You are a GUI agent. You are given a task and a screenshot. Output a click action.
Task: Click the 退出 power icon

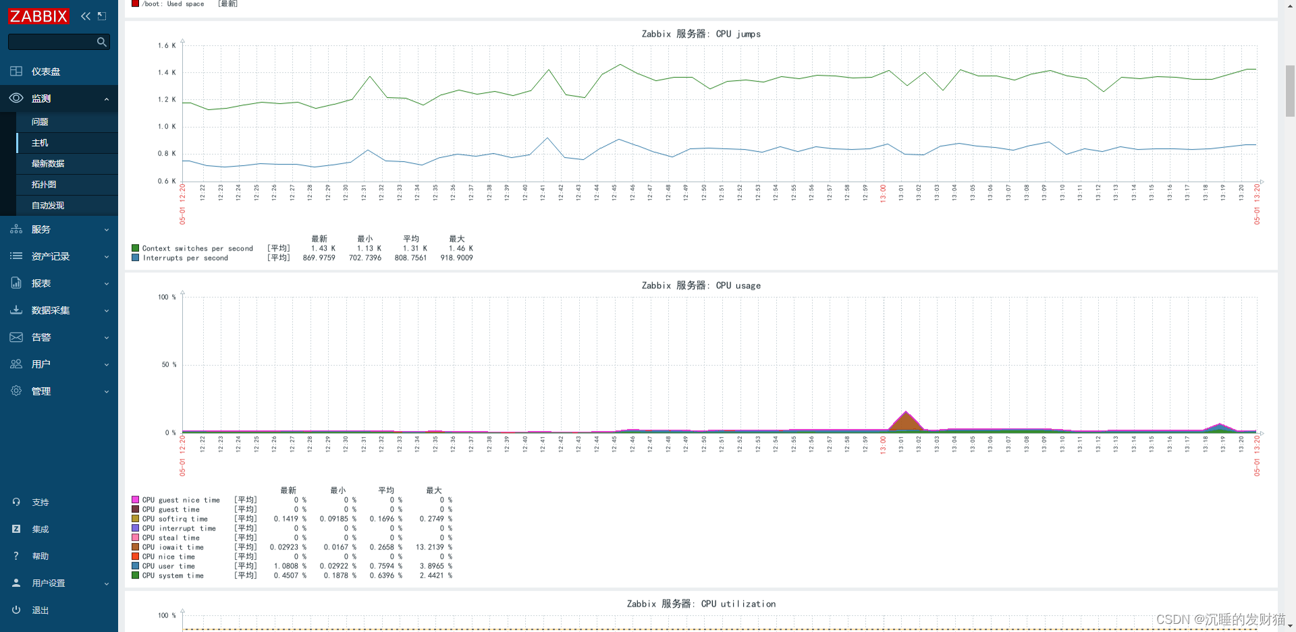[x=16, y=610]
